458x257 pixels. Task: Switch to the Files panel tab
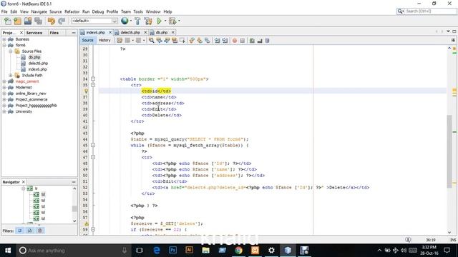(54, 33)
